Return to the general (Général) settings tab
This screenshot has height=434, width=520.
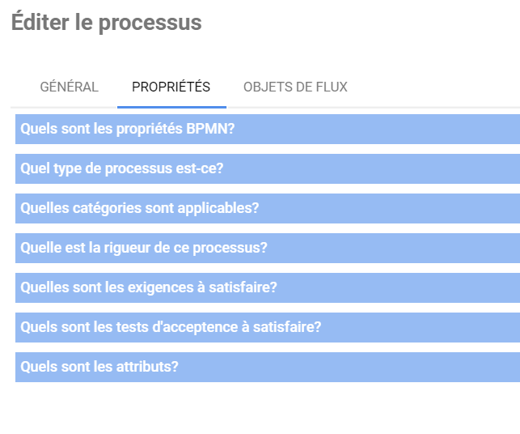(69, 87)
